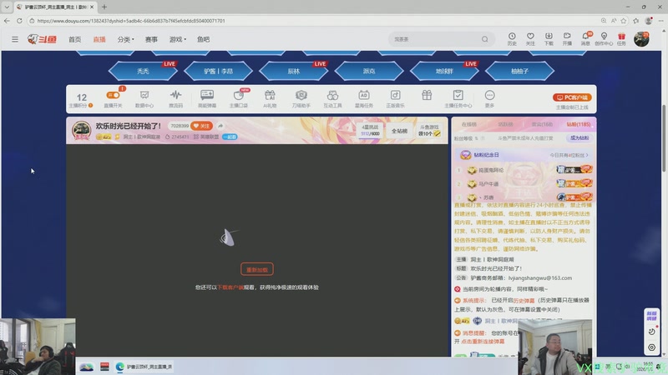
Task: Click the share arrow icon
Action: pos(220,126)
